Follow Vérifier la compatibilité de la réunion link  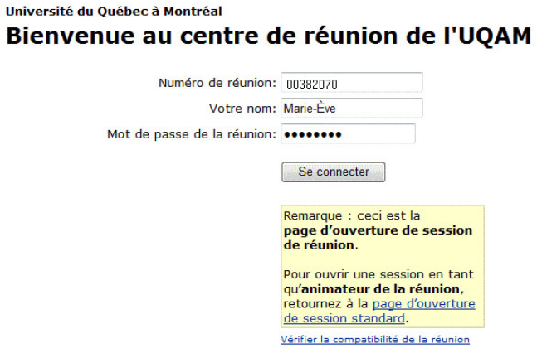coord(375,340)
